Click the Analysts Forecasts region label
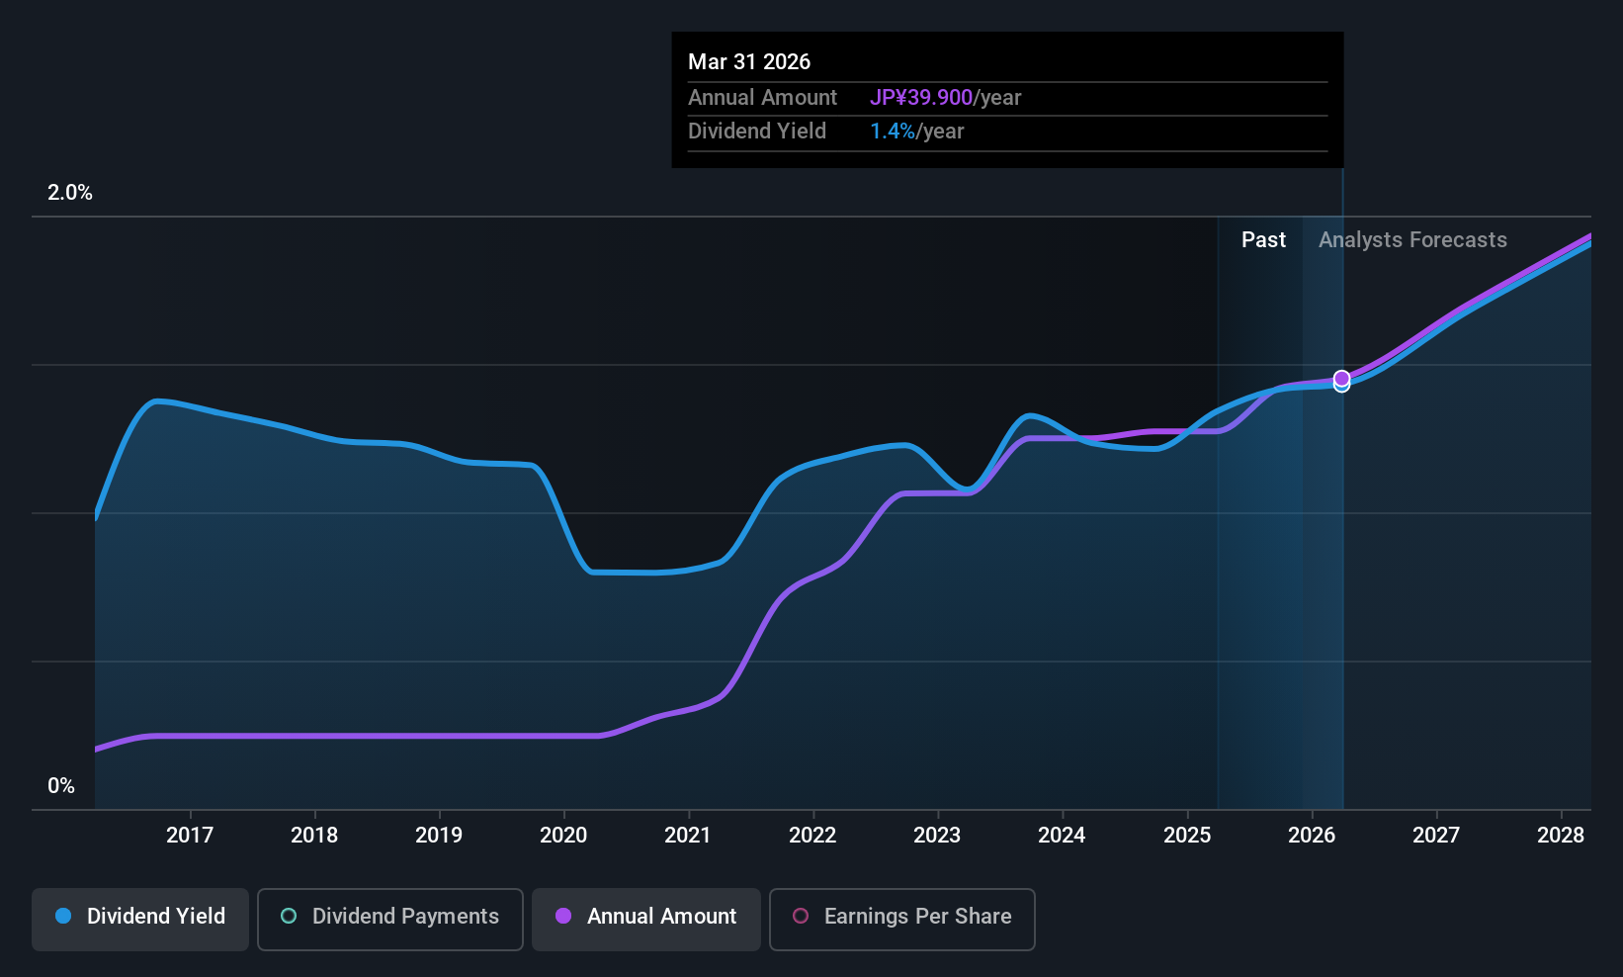The width and height of the screenshot is (1623, 977). pos(1412,240)
